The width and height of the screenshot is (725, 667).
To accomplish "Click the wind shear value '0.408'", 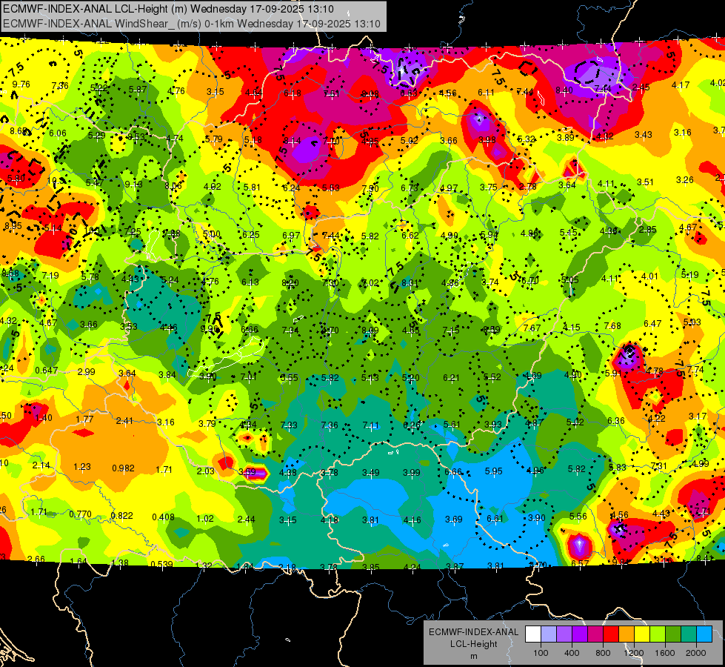I will pos(163,517).
